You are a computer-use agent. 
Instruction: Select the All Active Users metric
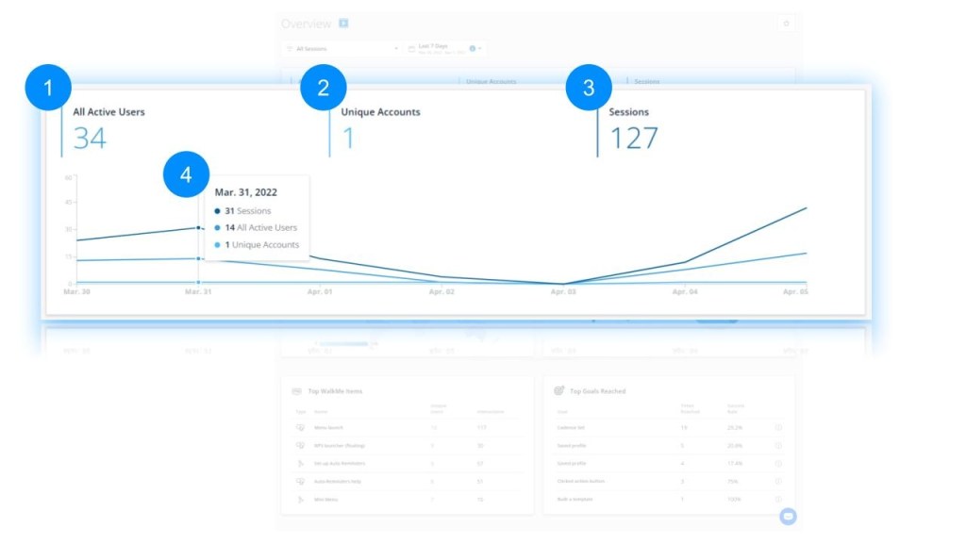tap(108, 129)
